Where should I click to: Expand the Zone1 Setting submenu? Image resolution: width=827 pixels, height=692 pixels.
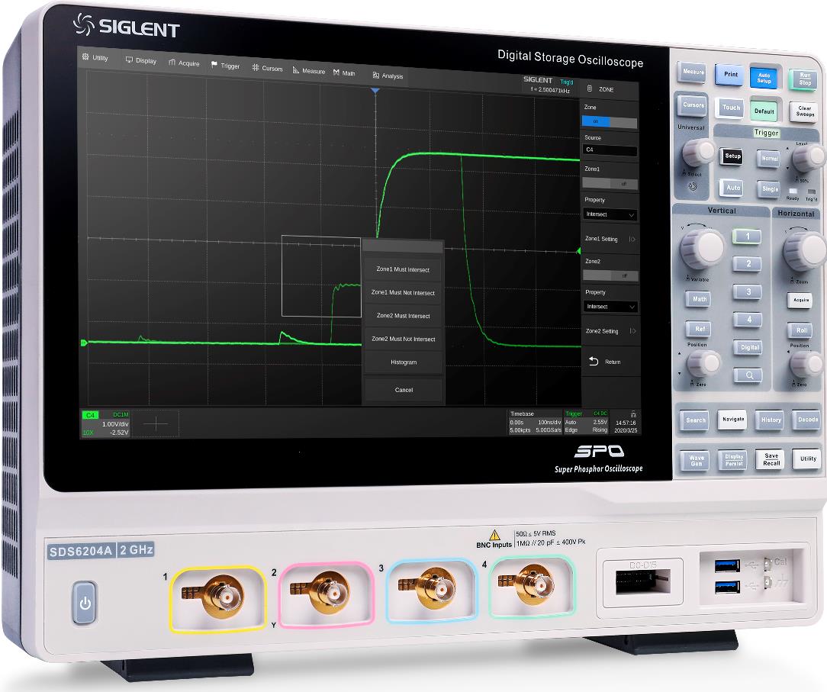coord(610,239)
